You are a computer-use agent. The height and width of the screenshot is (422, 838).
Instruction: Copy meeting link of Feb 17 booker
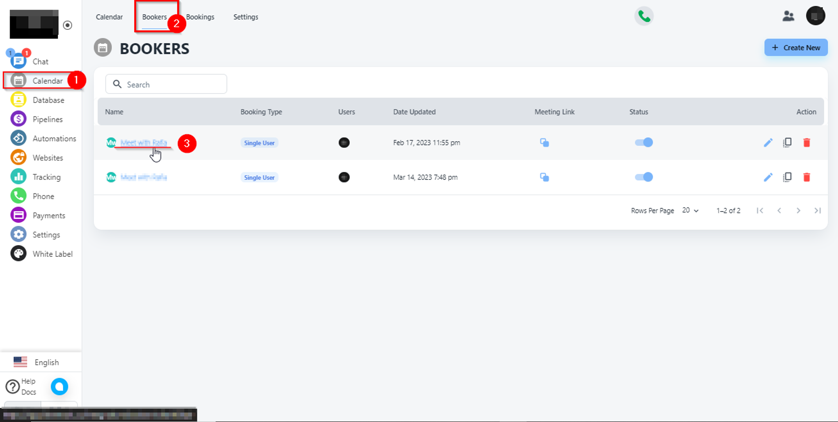point(544,143)
